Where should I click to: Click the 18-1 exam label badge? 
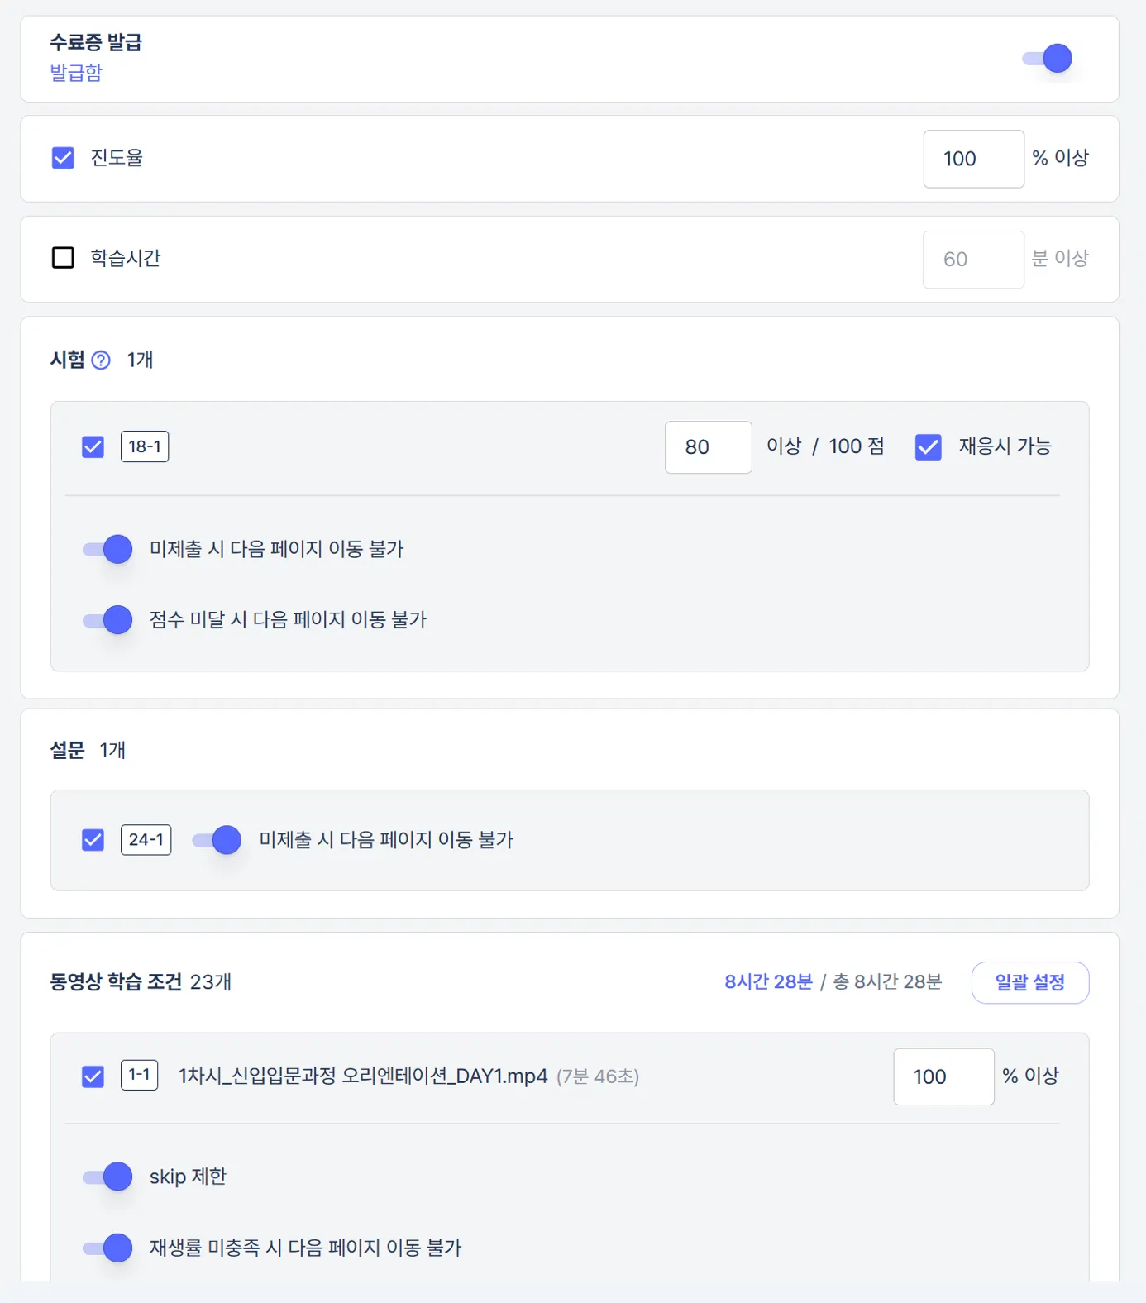[x=145, y=446]
